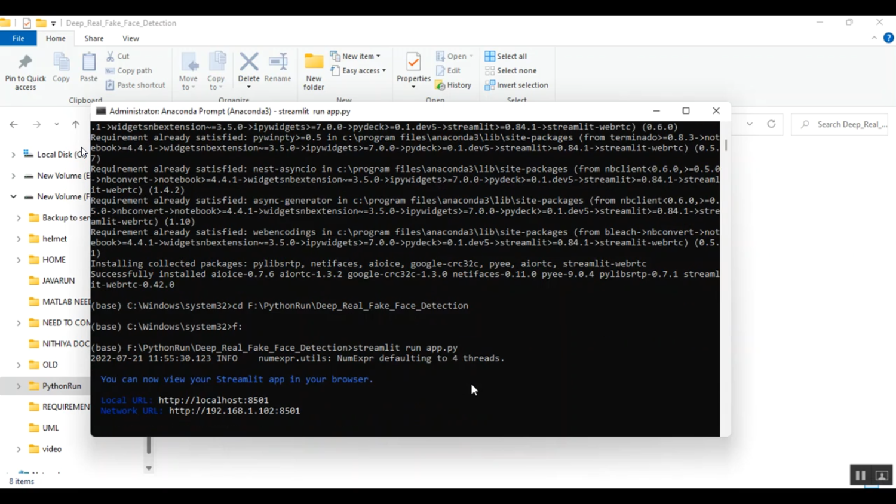896x504 pixels.
Task: Click Select none in the ribbon
Action: [511, 70]
